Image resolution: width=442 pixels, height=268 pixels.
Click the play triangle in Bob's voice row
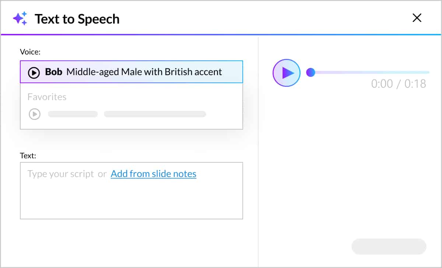coord(34,72)
